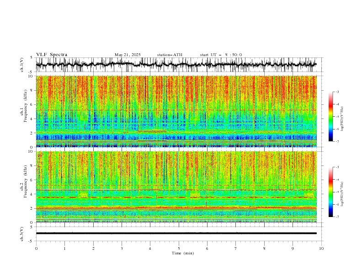This screenshot has width=362, height=279.
Task: Click the "-7" tick on ch.1 color bar
Action: click(x=337, y=141)
